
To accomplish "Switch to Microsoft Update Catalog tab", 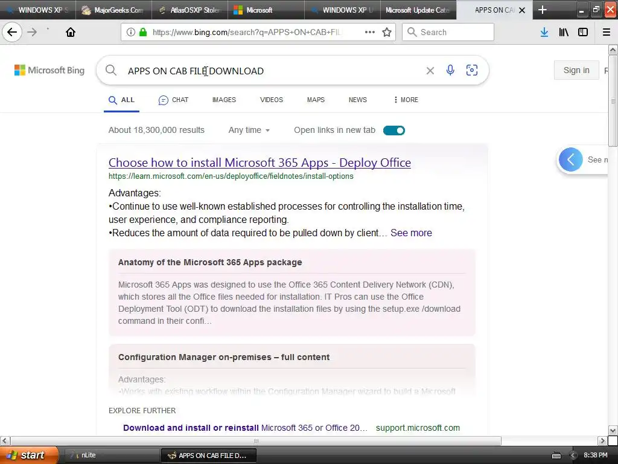I will click(x=418, y=10).
